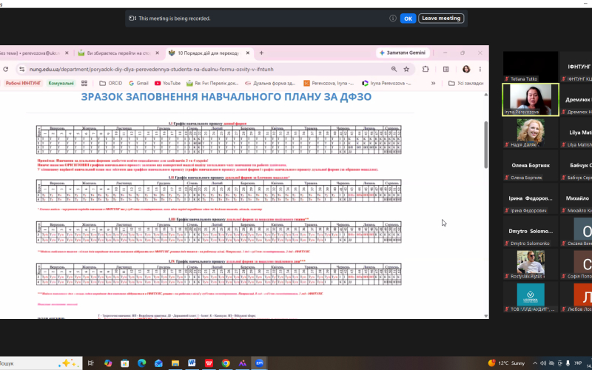Open the 'Комунальні' bookmark group

click(x=61, y=83)
